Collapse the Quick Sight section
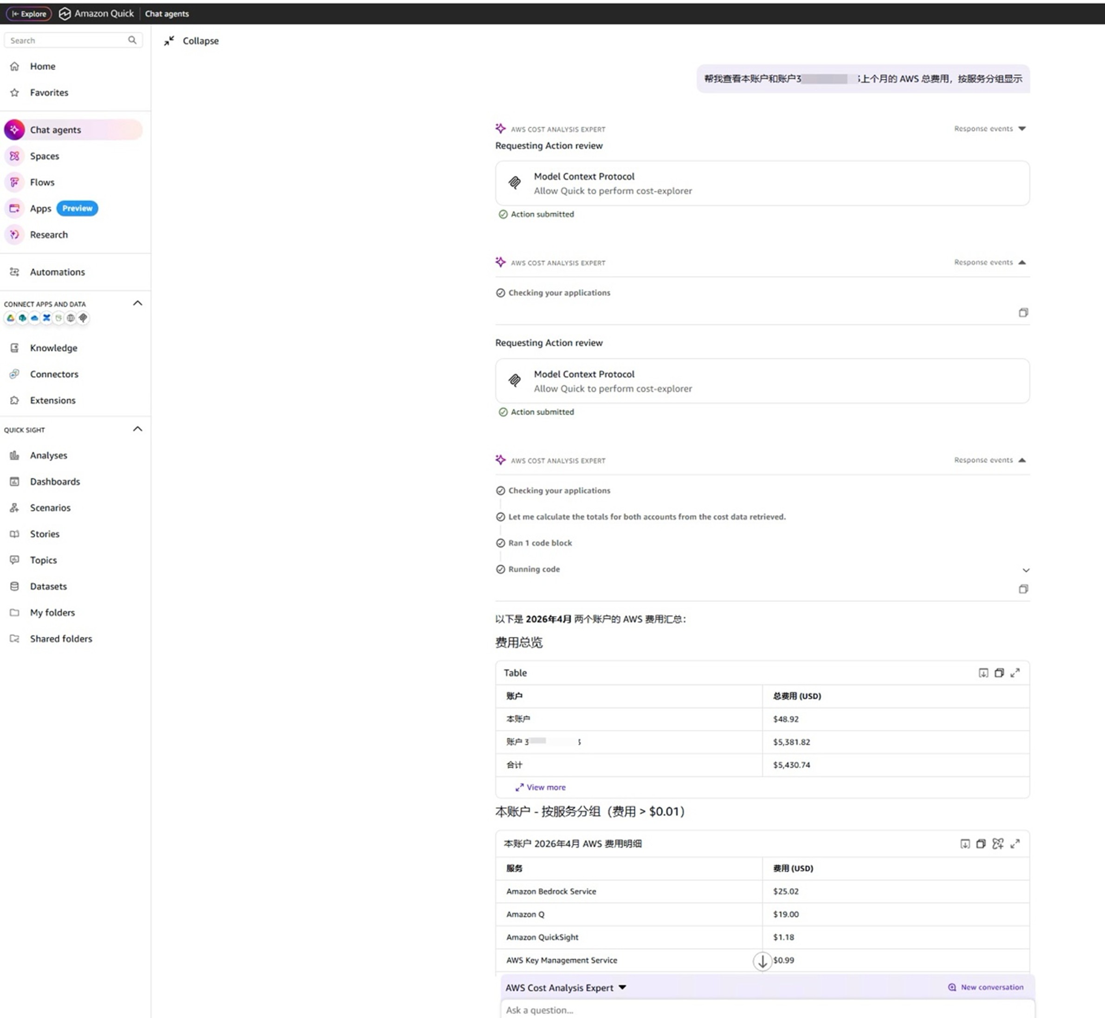 138,429
